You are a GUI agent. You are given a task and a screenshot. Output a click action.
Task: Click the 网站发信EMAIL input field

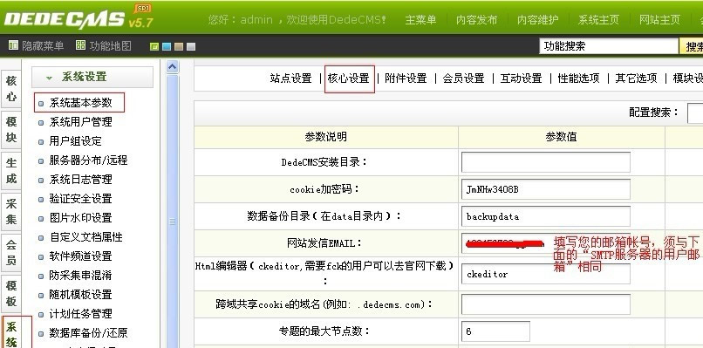546,243
